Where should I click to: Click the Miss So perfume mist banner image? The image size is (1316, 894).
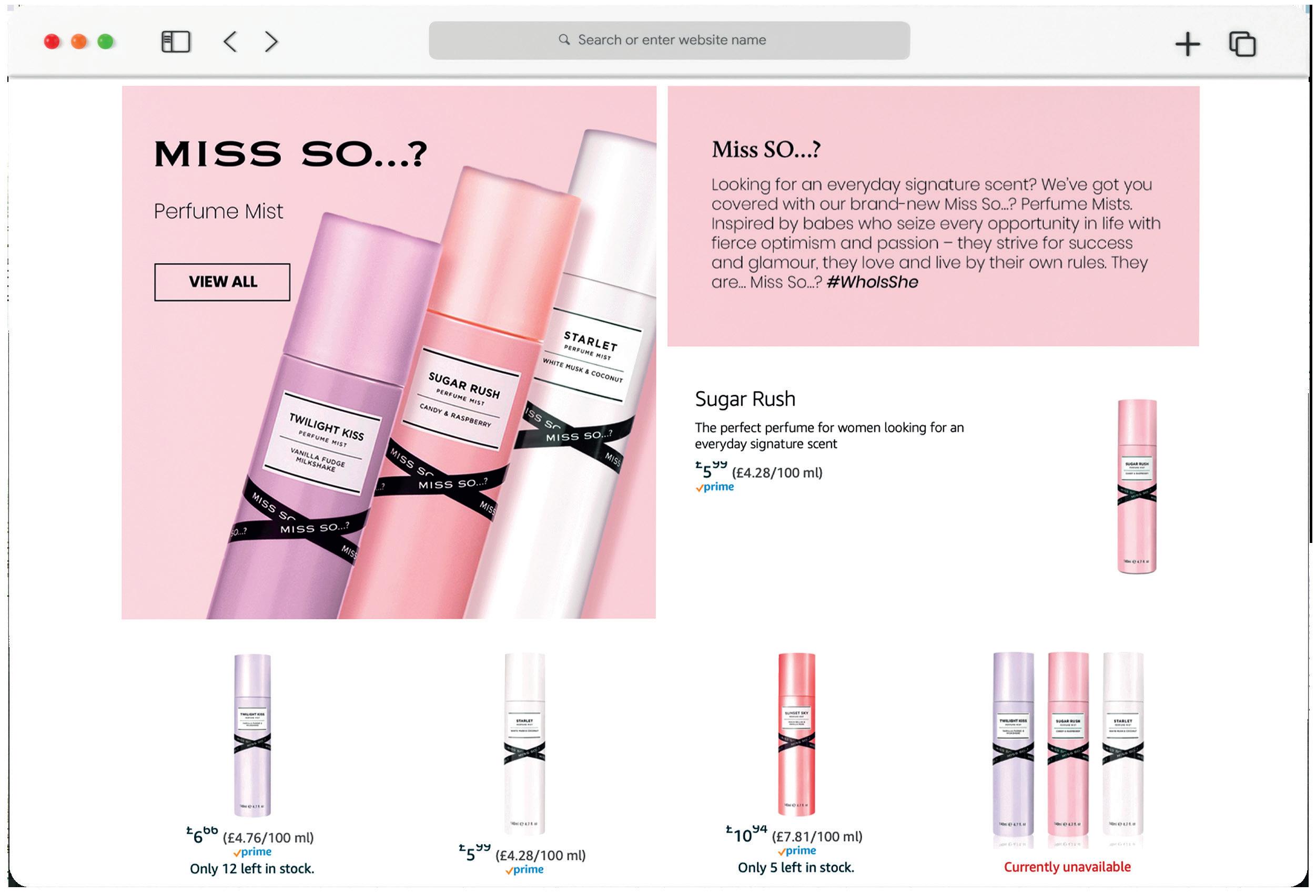(x=389, y=353)
